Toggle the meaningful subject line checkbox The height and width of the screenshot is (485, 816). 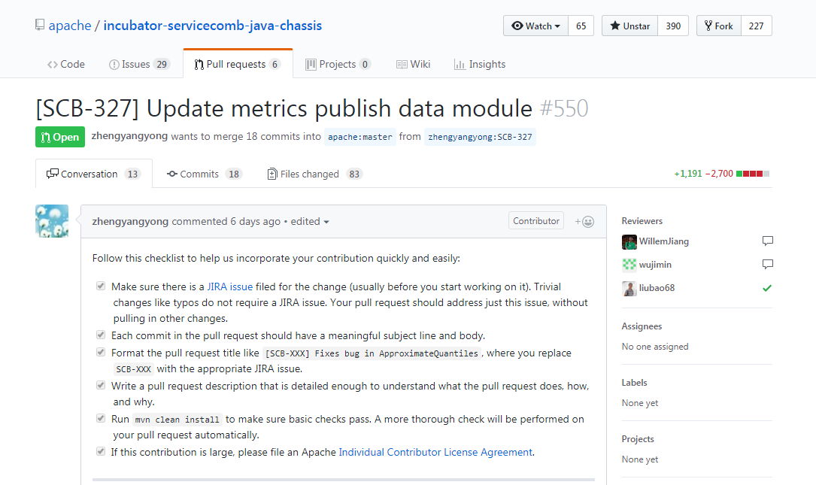click(x=101, y=335)
